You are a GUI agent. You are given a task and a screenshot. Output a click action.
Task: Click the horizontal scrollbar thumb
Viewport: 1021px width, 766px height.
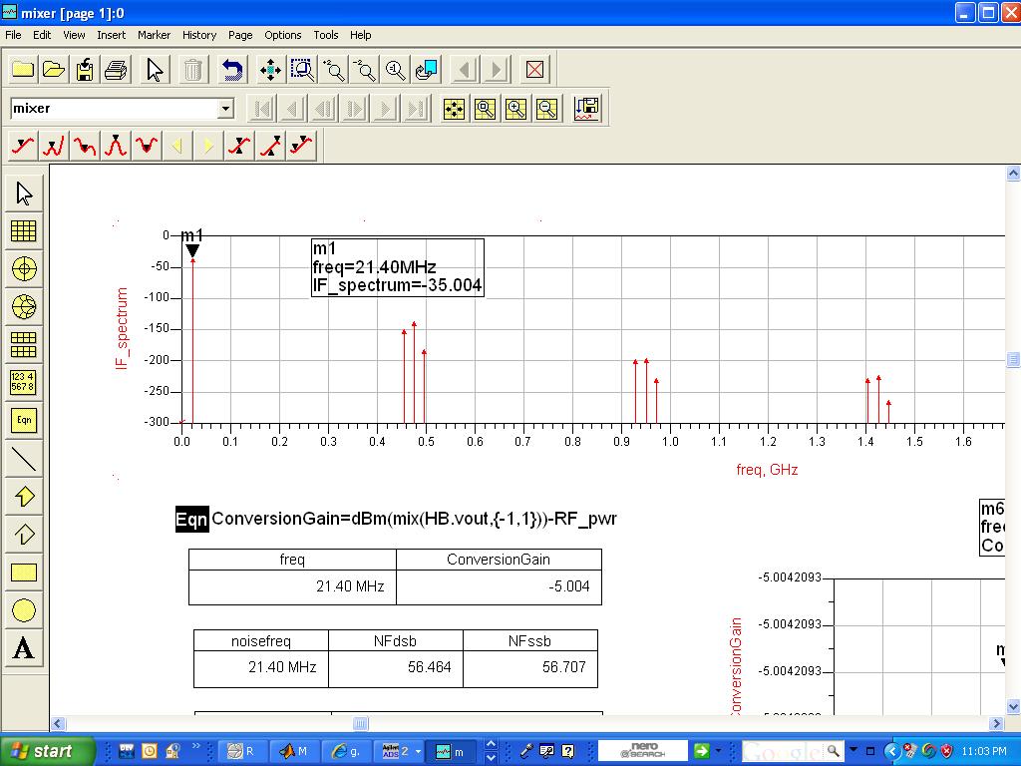pyautogui.click(x=361, y=724)
